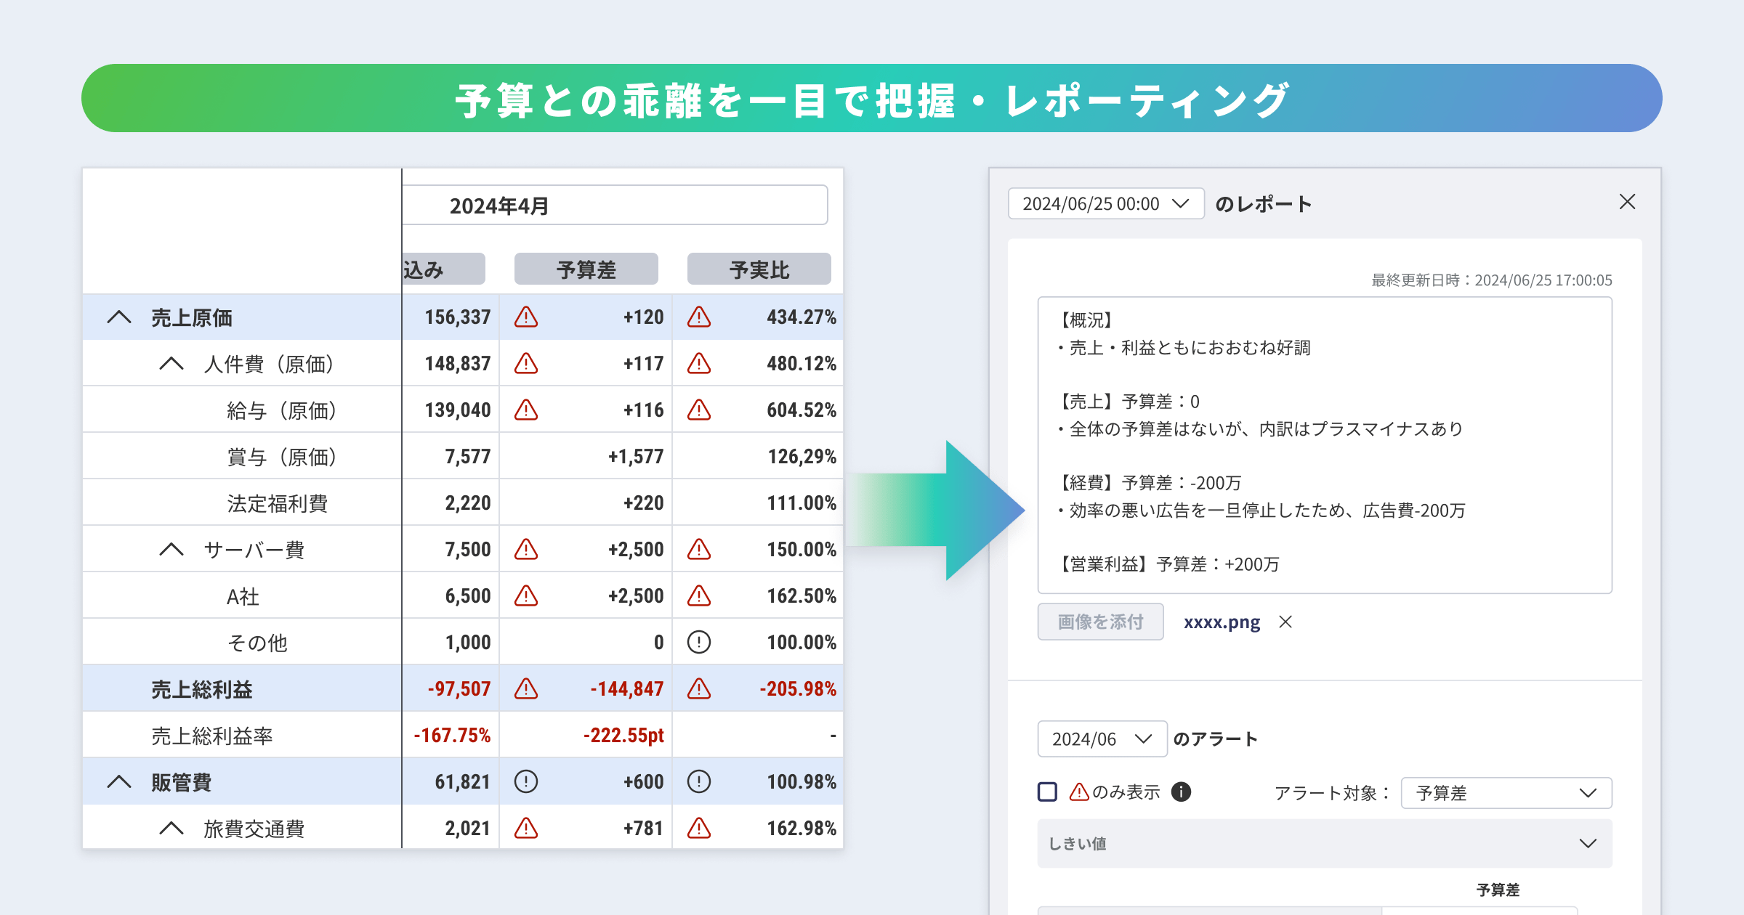Click the alert icon beside 旅費交通費 162.98%
The height and width of the screenshot is (915, 1744).
click(699, 827)
